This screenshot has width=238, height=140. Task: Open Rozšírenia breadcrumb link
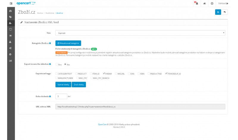click(50, 13)
